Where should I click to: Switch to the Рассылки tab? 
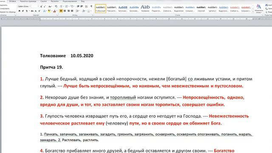pos(55,1)
